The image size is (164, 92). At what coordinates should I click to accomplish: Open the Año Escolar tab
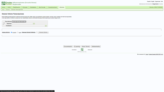[x=42, y=7]
